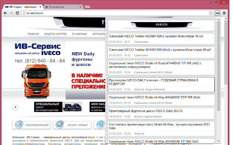Open the Chrome hamburger menu
Screen dimensions: 233x145
click(x=224, y=13)
